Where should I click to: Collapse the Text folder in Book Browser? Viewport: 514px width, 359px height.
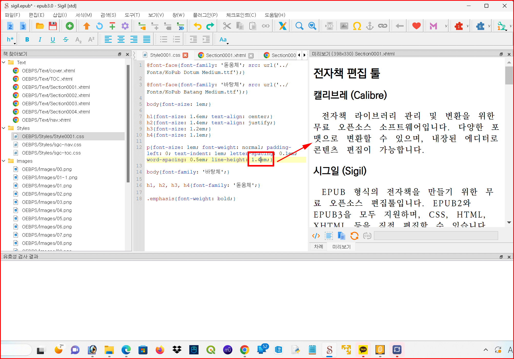tap(4, 62)
